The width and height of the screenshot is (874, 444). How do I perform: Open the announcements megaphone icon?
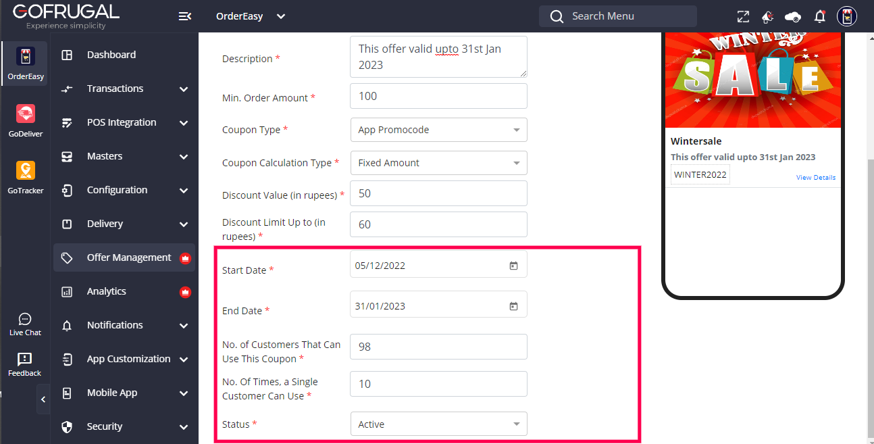coord(767,16)
